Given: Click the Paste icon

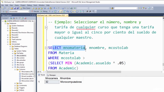Looking at the screenshot, I should [51, 8].
